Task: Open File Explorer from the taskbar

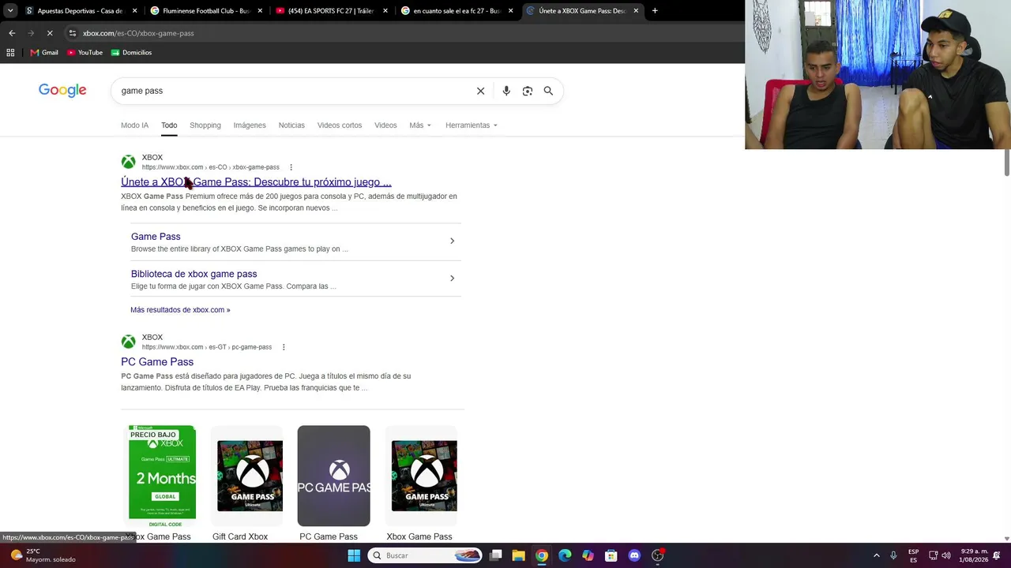Action: click(518, 555)
